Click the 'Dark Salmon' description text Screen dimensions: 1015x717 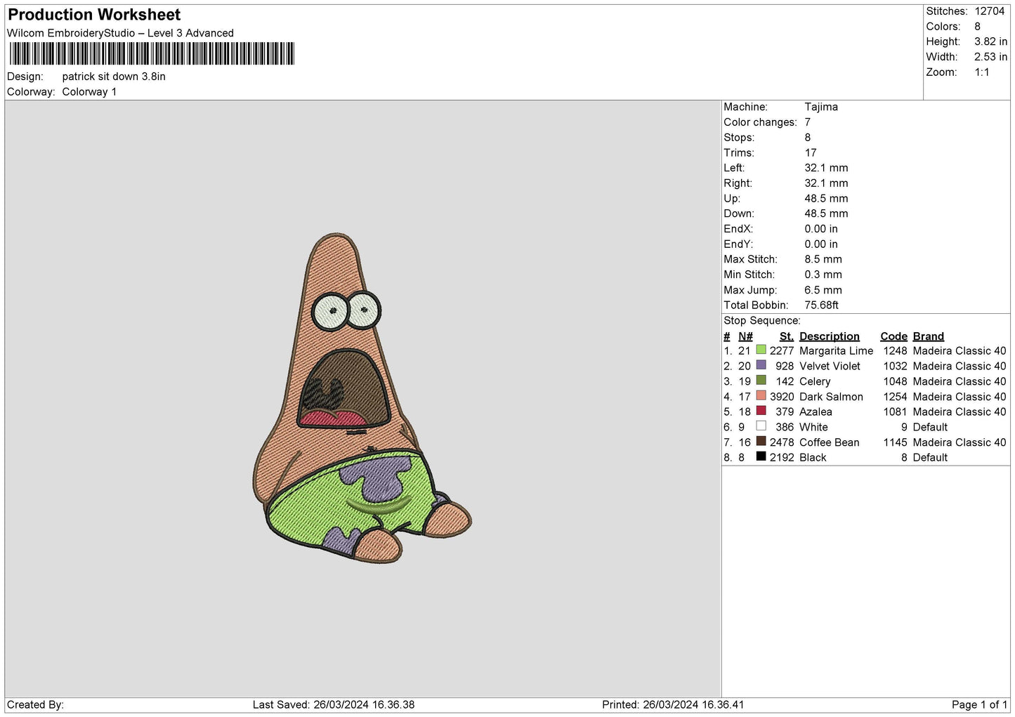coord(831,397)
